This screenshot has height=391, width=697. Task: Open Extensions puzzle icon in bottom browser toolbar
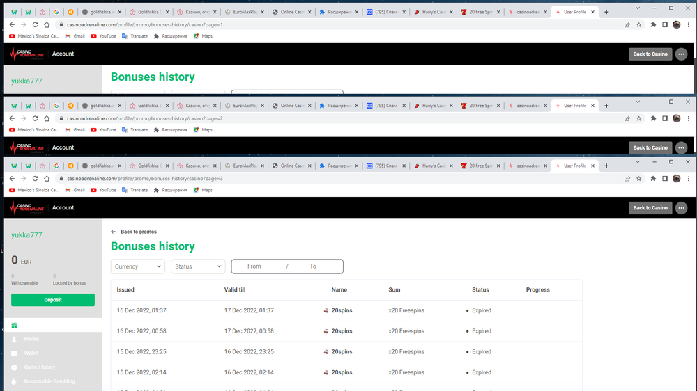pos(653,179)
